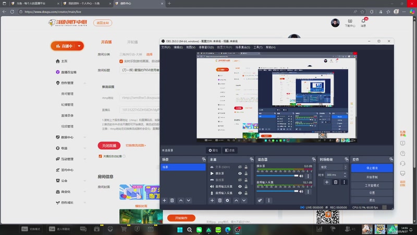Remove selected source using trash icon in sources panel

tap(219, 201)
